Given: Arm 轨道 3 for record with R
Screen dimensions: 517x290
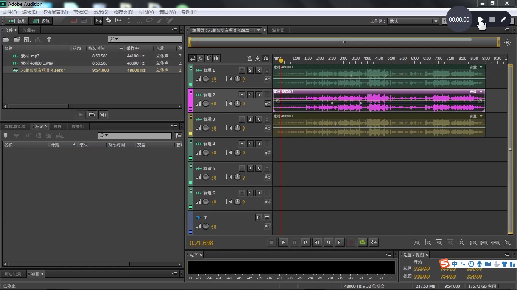Looking at the screenshot, I should point(258,119).
